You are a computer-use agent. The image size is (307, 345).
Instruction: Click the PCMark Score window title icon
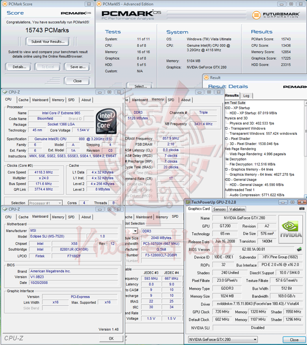(x=5, y=4)
